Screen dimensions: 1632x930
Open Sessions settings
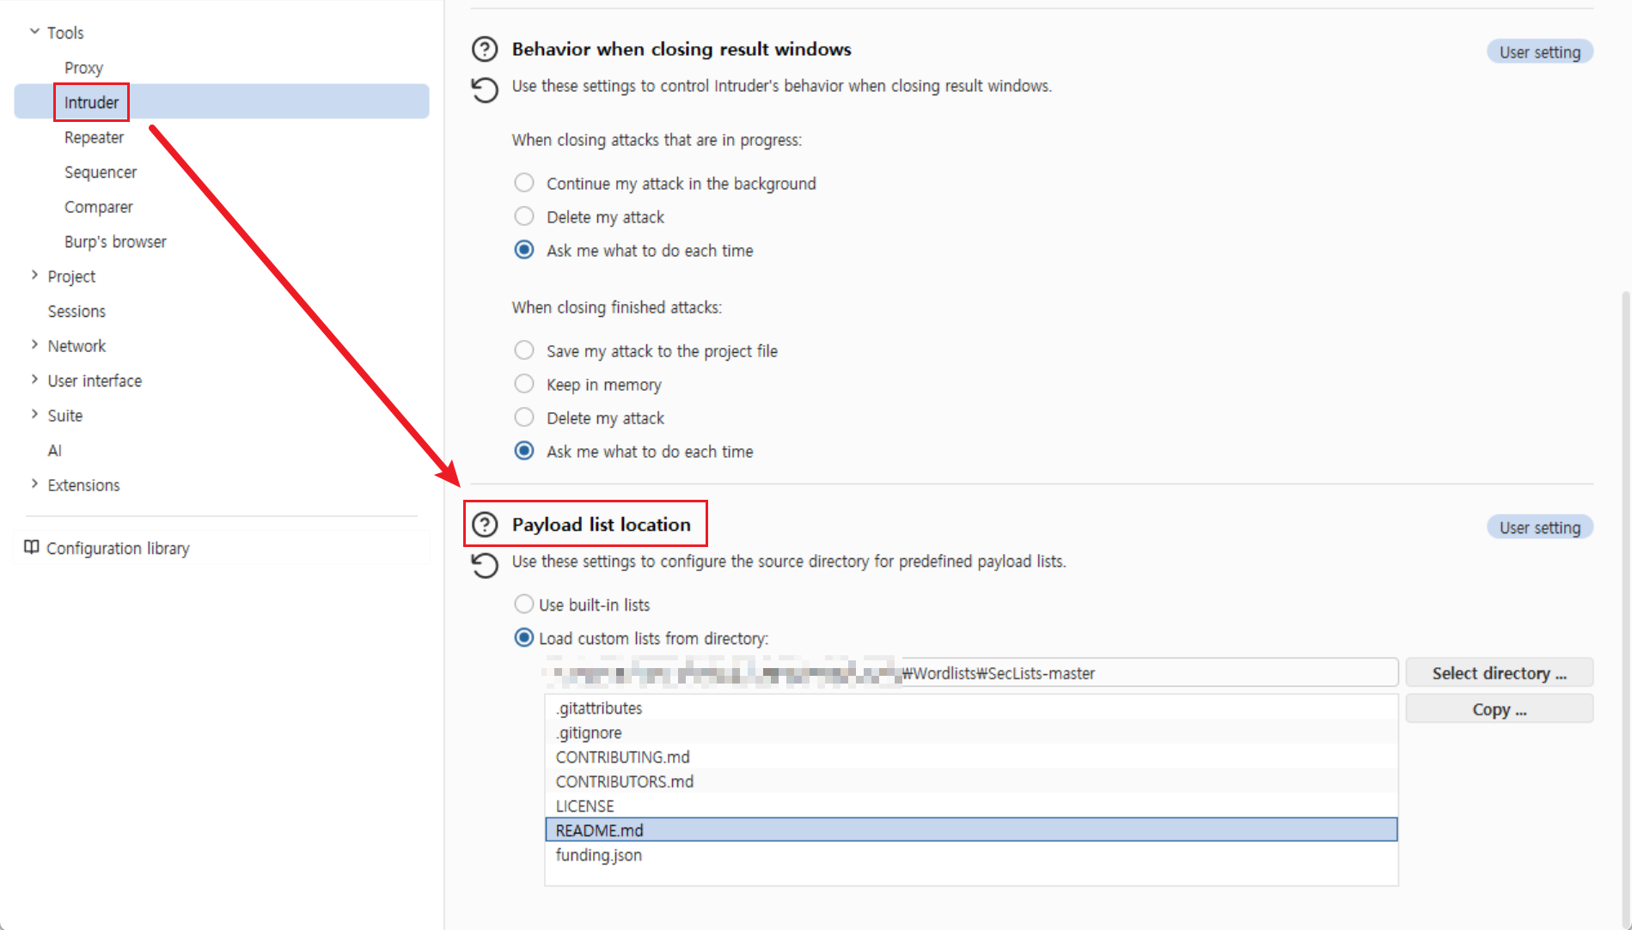[76, 311]
